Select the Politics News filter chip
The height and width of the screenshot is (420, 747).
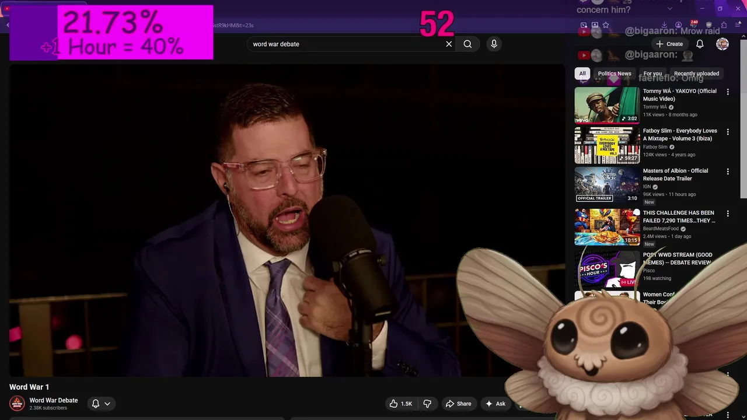pos(615,73)
